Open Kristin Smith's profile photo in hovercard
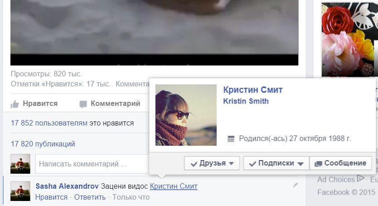This screenshot has height=206, width=378. coord(186,115)
